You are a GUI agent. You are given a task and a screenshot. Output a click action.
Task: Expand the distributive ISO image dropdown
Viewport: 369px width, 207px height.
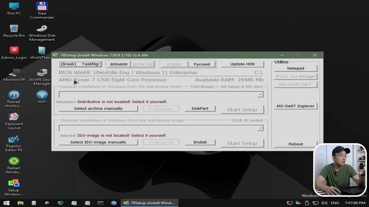(260, 128)
